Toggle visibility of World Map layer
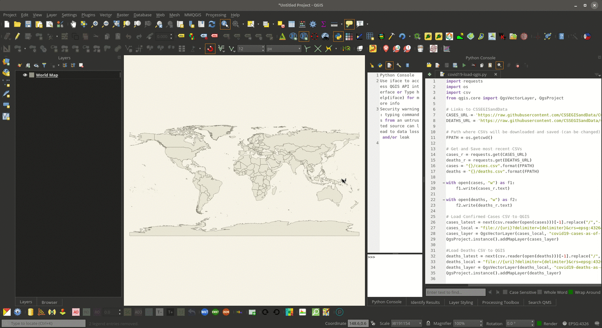602x328 pixels. (25, 75)
